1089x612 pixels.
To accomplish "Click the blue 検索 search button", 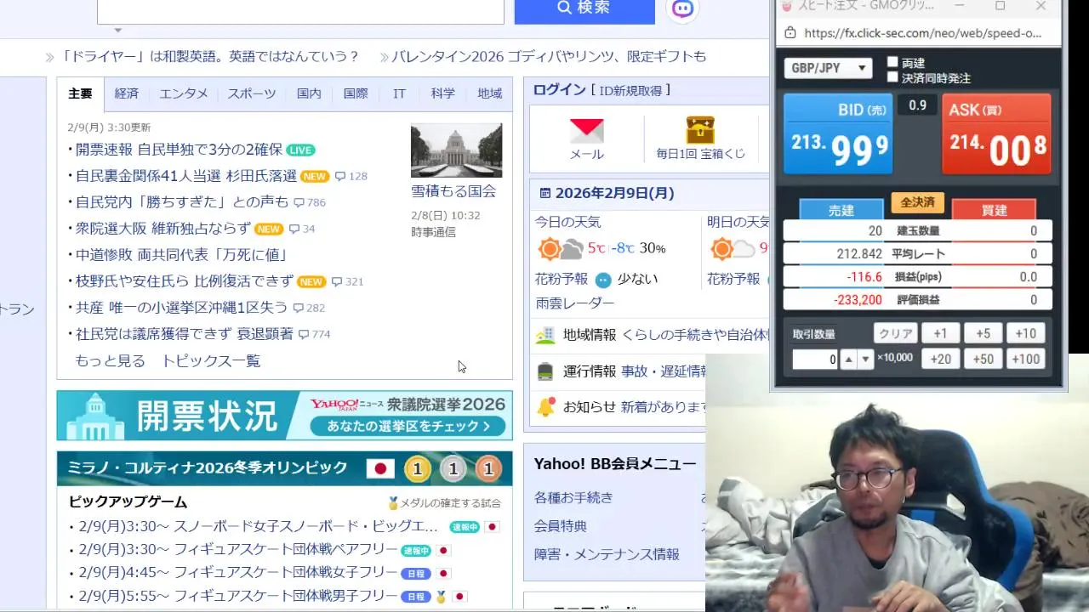I will tap(584, 9).
